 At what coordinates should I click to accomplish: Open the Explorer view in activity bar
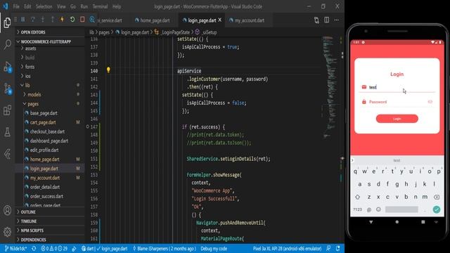tap(8, 22)
